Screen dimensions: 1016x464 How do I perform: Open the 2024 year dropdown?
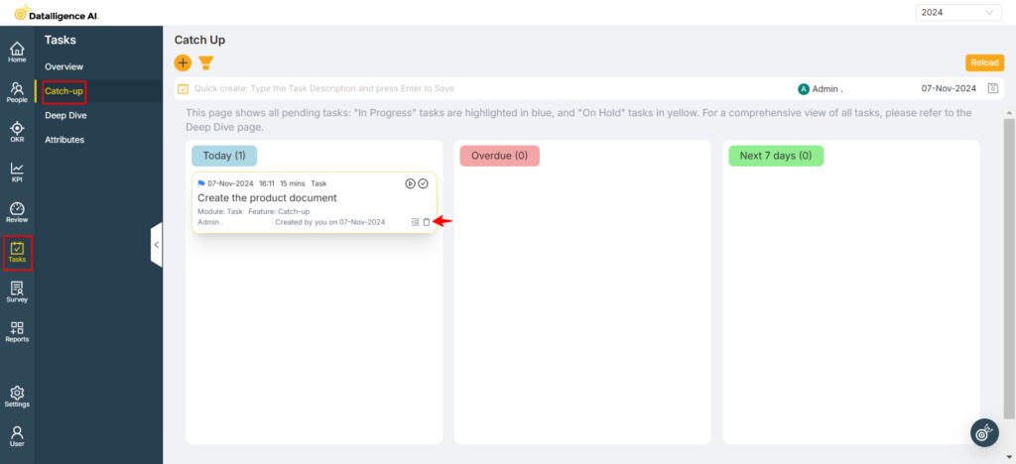[x=957, y=12]
